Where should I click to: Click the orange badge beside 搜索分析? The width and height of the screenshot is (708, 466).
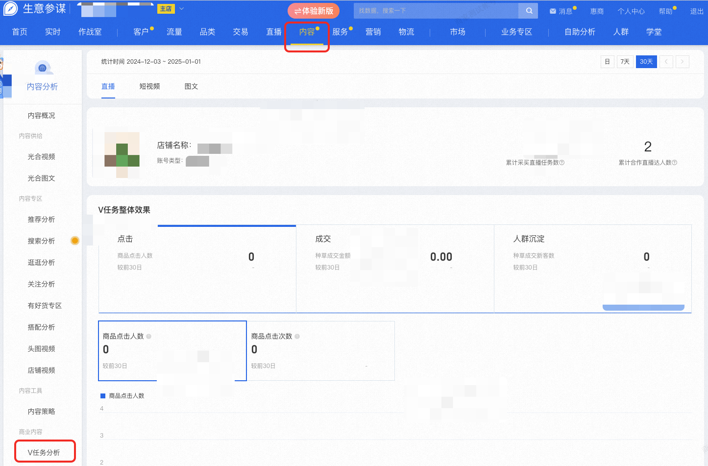[x=75, y=241]
